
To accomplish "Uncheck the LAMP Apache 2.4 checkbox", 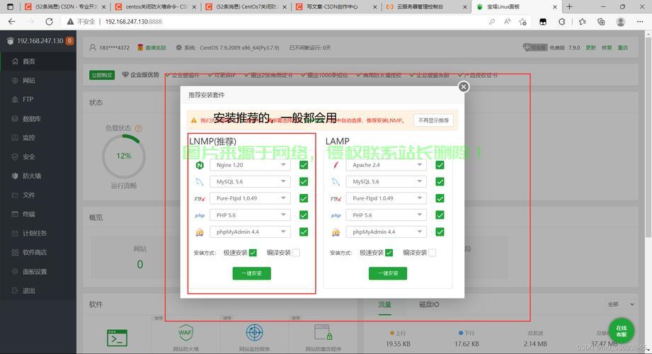I will tap(440, 165).
